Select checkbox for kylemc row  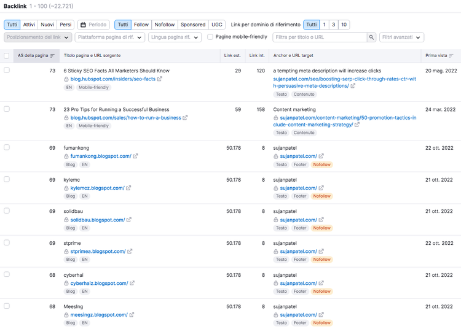tap(7, 179)
